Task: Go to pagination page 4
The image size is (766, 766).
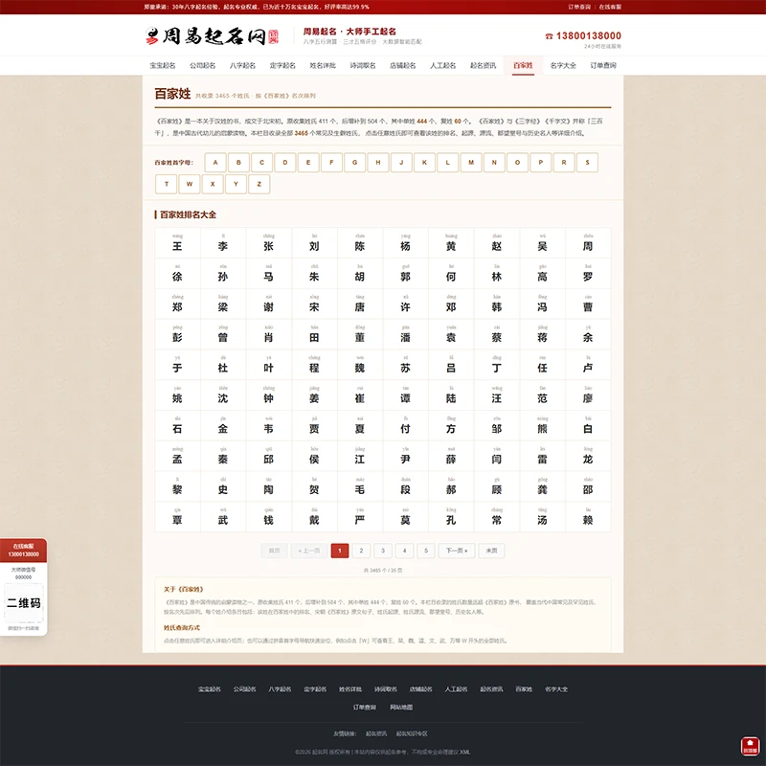Action: 404,551
